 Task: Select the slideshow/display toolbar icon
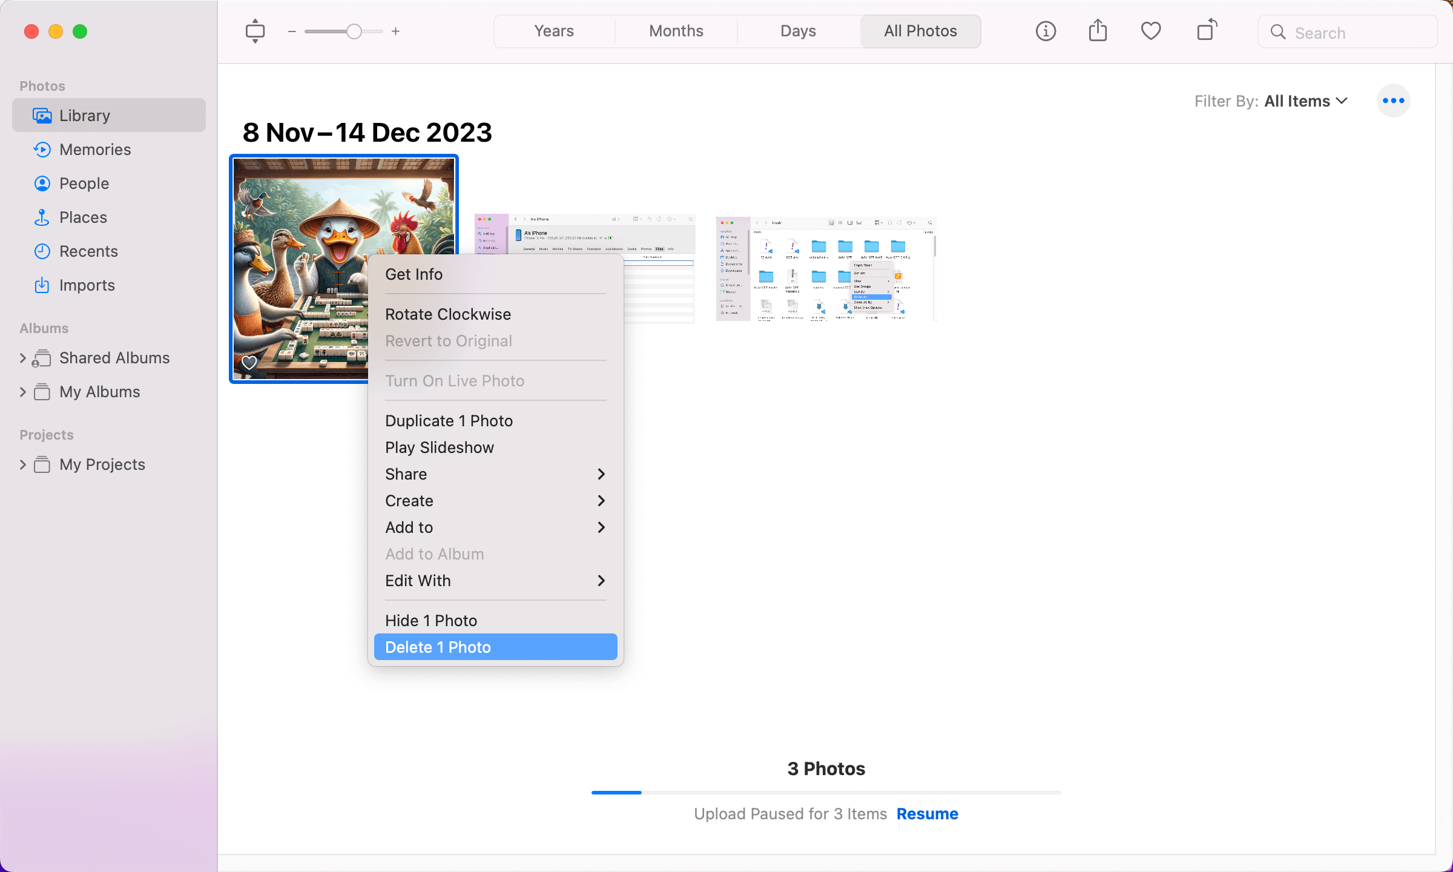[x=254, y=31]
